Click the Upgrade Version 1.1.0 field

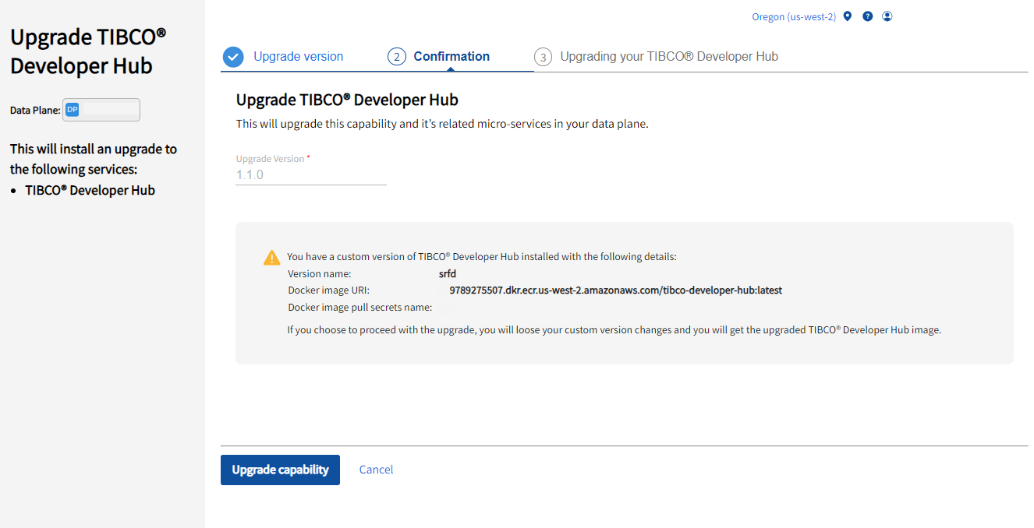pyautogui.click(x=310, y=175)
